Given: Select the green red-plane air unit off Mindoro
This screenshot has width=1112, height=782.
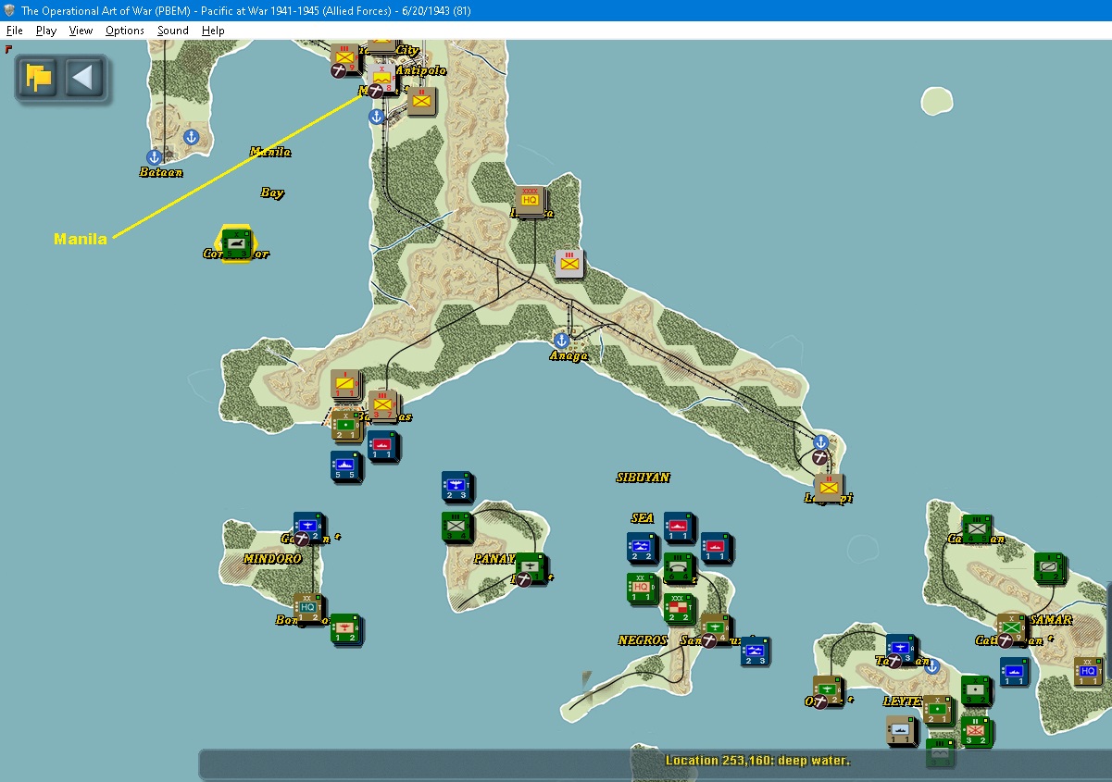Looking at the screenshot, I should (x=344, y=628).
